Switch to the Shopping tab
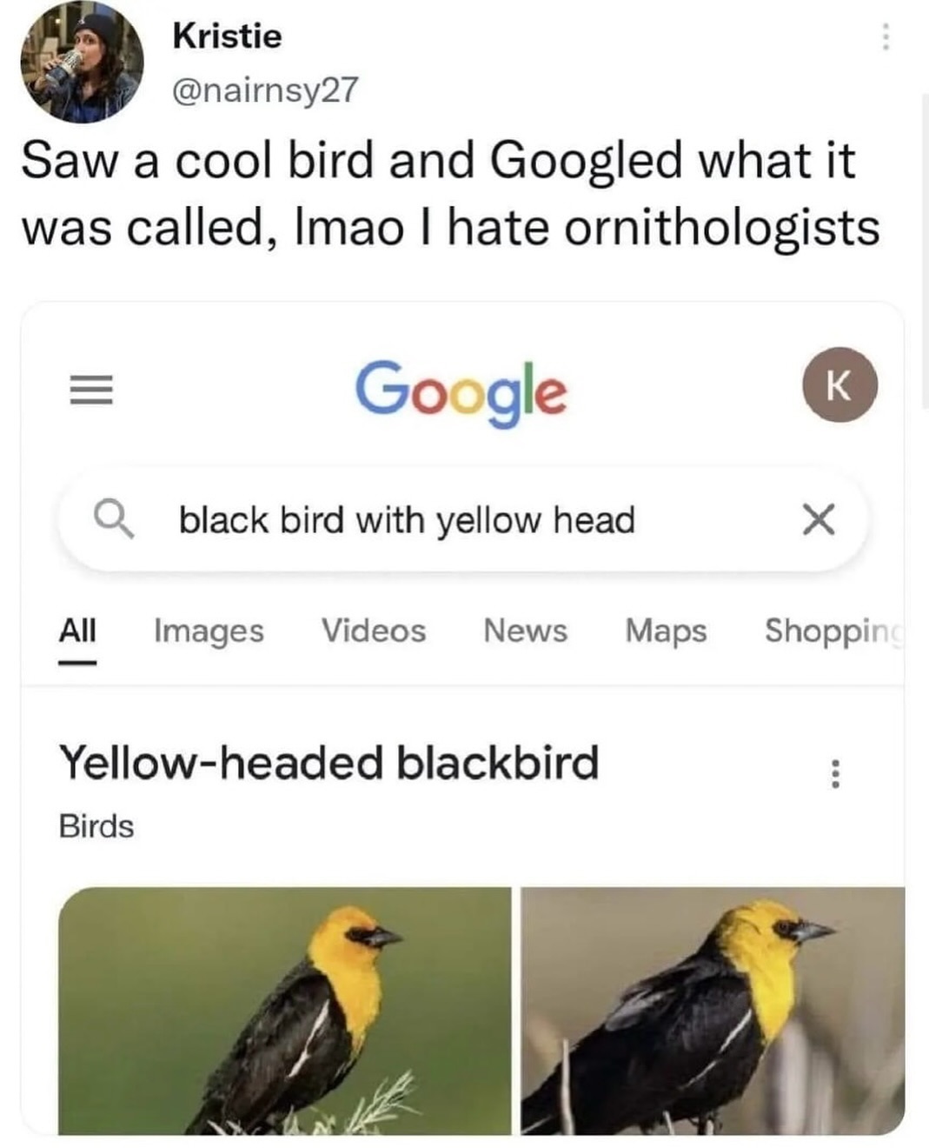The height and width of the screenshot is (1148, 929). click(834, 631)
